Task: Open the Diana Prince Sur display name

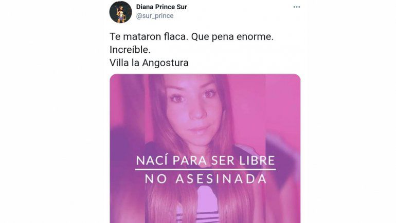Action: click(161, 7)
